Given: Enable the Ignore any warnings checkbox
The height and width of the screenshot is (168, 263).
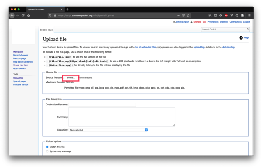Looking at the screenshot, I should tap(47, 152).
